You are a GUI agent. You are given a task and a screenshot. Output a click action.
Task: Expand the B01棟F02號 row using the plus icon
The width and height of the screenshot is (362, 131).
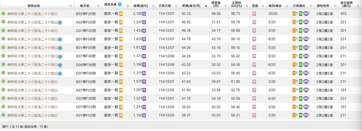[x=3, y=81]
